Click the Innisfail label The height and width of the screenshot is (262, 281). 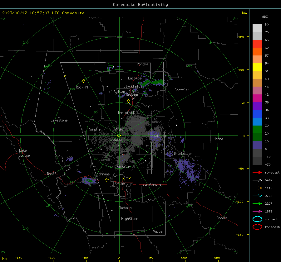coord(126,113)
